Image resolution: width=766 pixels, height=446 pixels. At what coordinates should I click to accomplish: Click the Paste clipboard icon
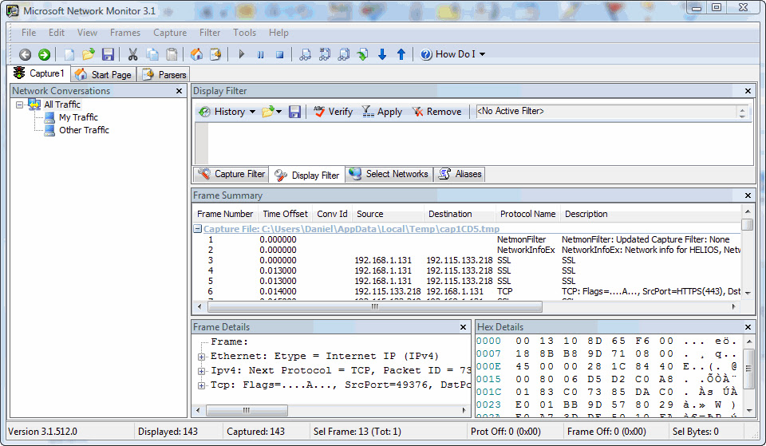(x=172, y=54)
